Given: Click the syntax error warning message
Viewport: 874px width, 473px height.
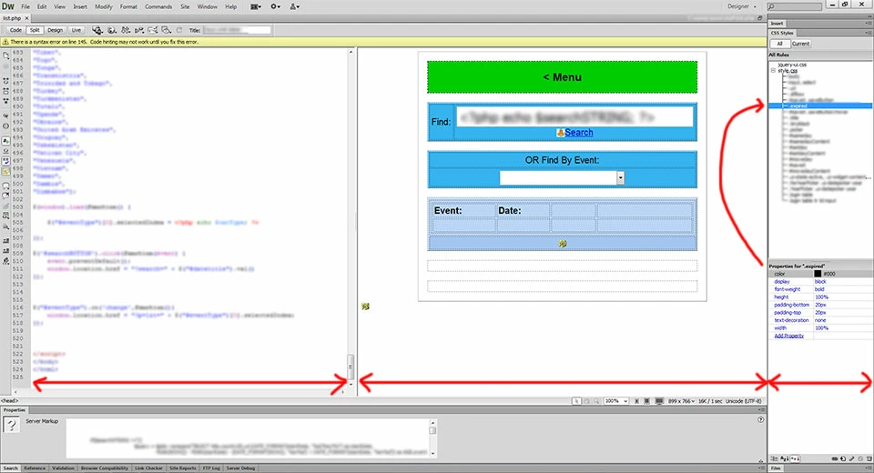Looking at the screenshot, I should tap(104, 42).
